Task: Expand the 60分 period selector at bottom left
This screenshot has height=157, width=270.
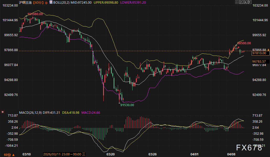Action: 7,154
